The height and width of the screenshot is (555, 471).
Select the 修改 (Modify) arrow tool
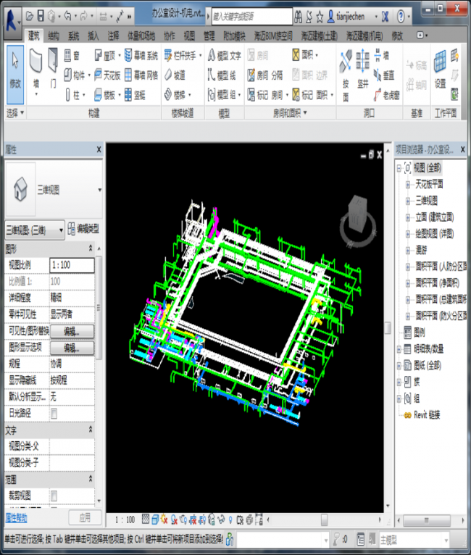(14, 71)
